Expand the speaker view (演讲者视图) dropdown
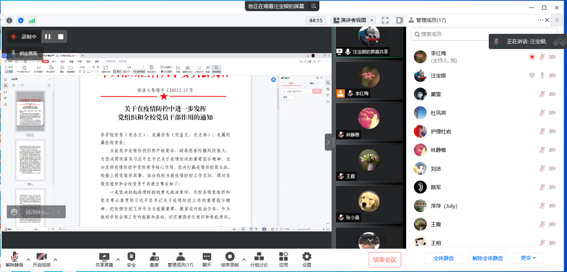Image resolution: width=567 pixels, height=272 pixels. coord(372,20)
